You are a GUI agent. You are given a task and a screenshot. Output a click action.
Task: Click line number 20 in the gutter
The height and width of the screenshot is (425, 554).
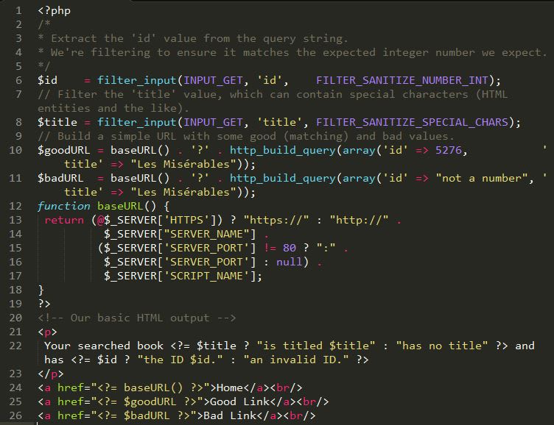pos(15,318)
